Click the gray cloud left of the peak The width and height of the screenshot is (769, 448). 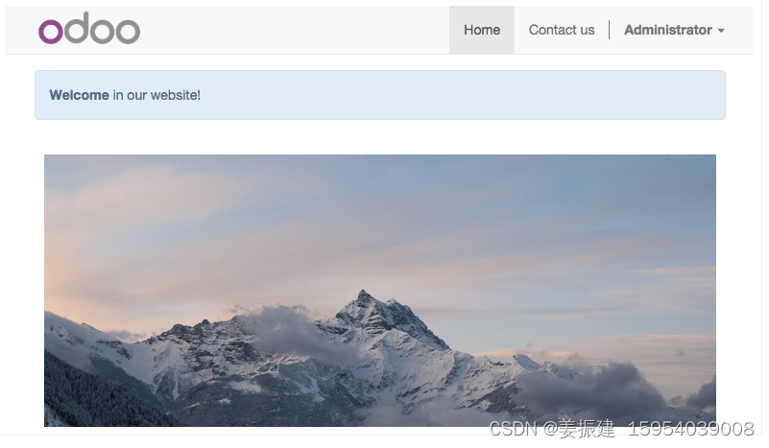click(284, 328)
